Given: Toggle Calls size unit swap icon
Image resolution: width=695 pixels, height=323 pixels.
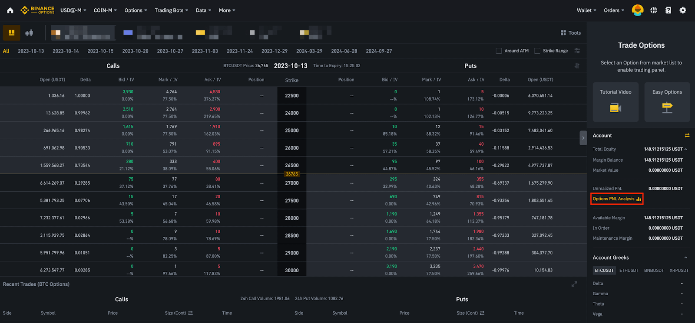Looking at the screenshot, I should (x=190, y=313).
